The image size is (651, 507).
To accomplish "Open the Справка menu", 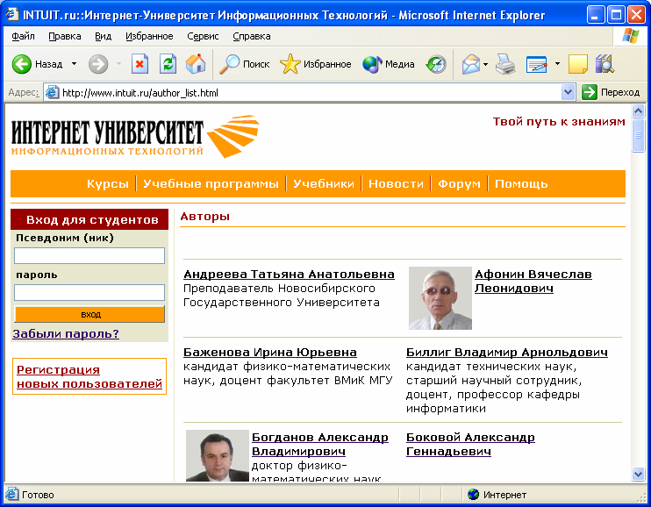I will 252,36.
